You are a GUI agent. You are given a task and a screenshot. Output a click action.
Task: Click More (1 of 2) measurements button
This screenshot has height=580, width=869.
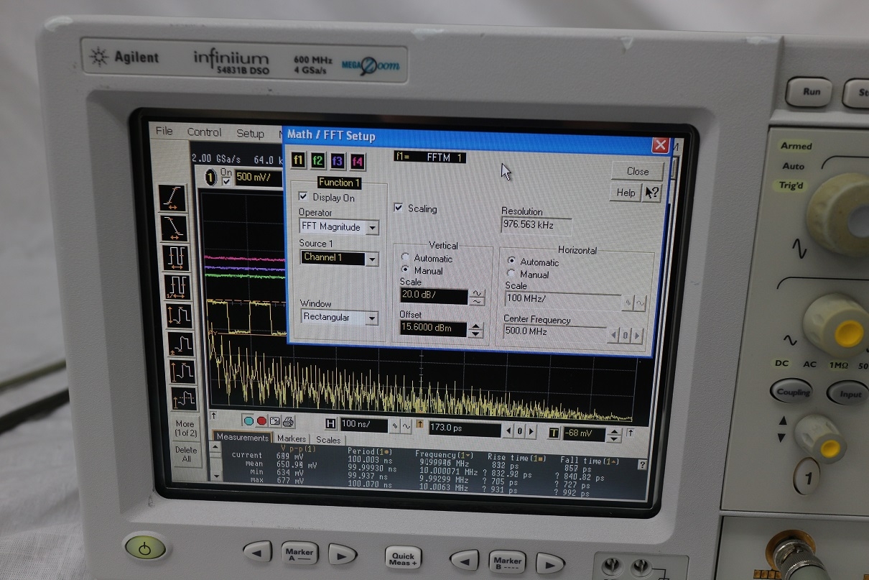pyautogui.click(x=185, y=428)
